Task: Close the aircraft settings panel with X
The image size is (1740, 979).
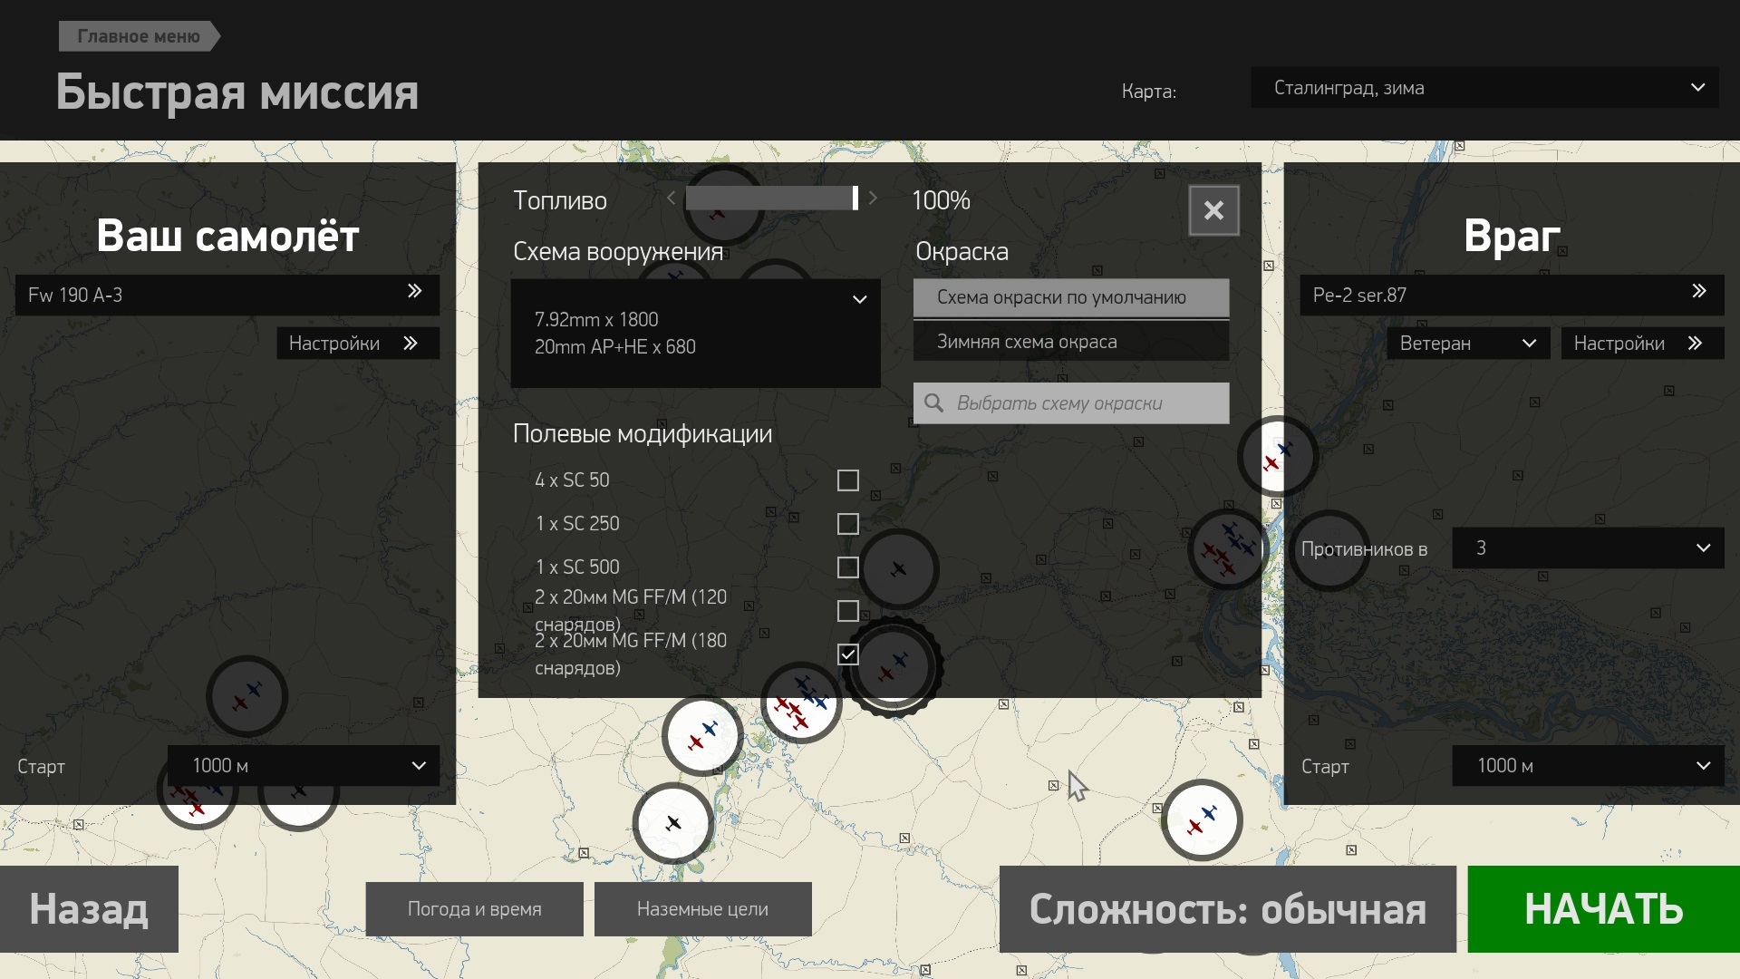Action: pos(1213,210)
